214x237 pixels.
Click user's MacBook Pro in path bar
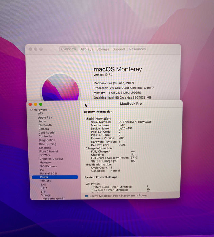(x=103, y=196)
